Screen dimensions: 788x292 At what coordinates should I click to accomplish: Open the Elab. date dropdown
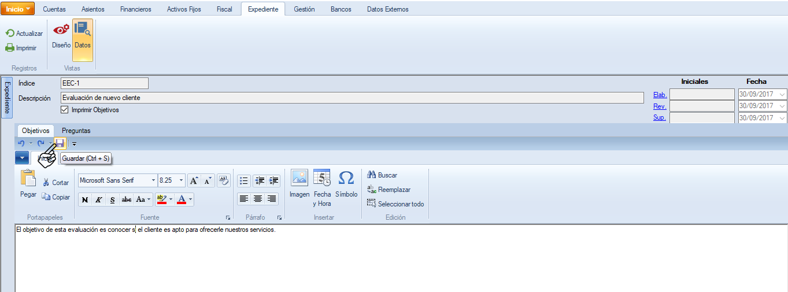point(782,95)
